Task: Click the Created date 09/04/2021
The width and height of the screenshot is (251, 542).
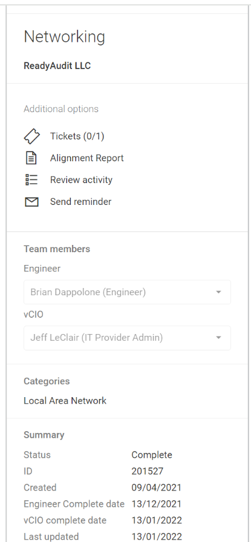Action: click(x=156, y=487)
